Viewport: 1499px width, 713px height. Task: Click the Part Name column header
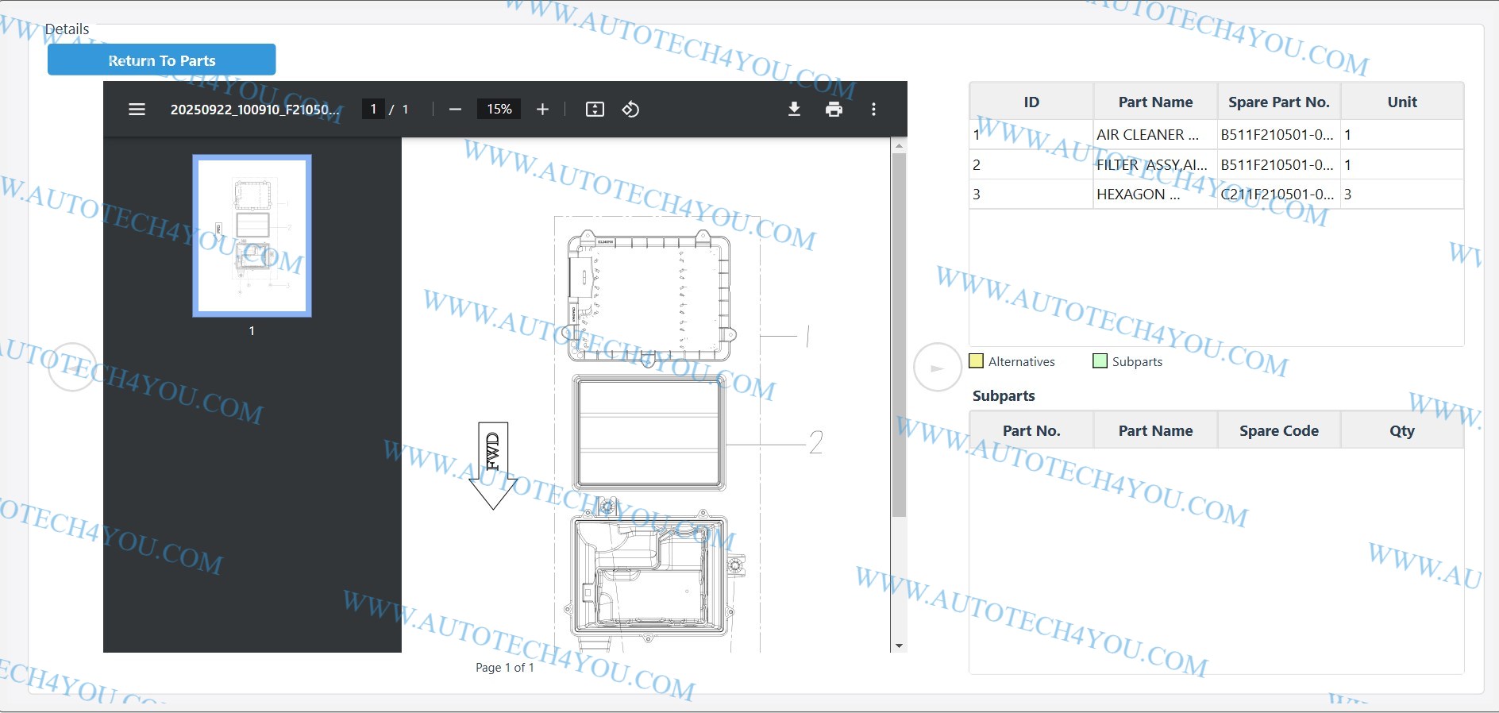tap(1155, 102)
